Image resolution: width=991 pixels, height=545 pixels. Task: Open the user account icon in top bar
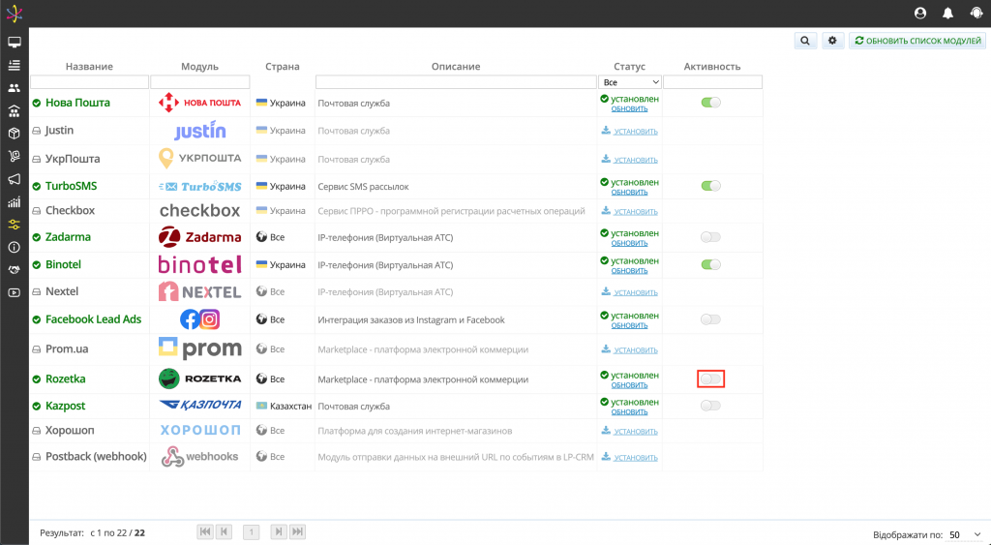click(x=920, y=14)
